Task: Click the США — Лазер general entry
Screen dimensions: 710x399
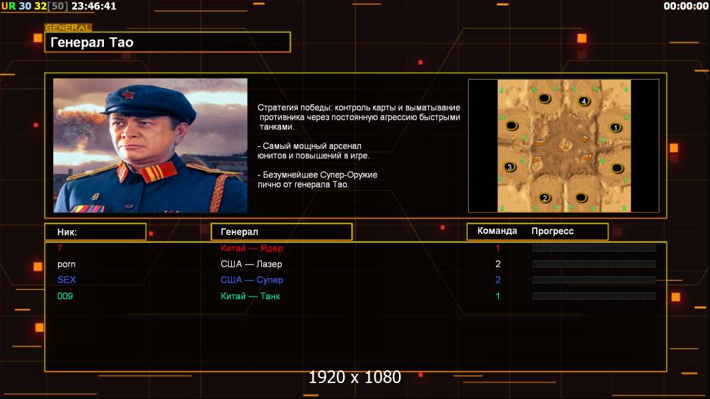Action: coord(251,264)
